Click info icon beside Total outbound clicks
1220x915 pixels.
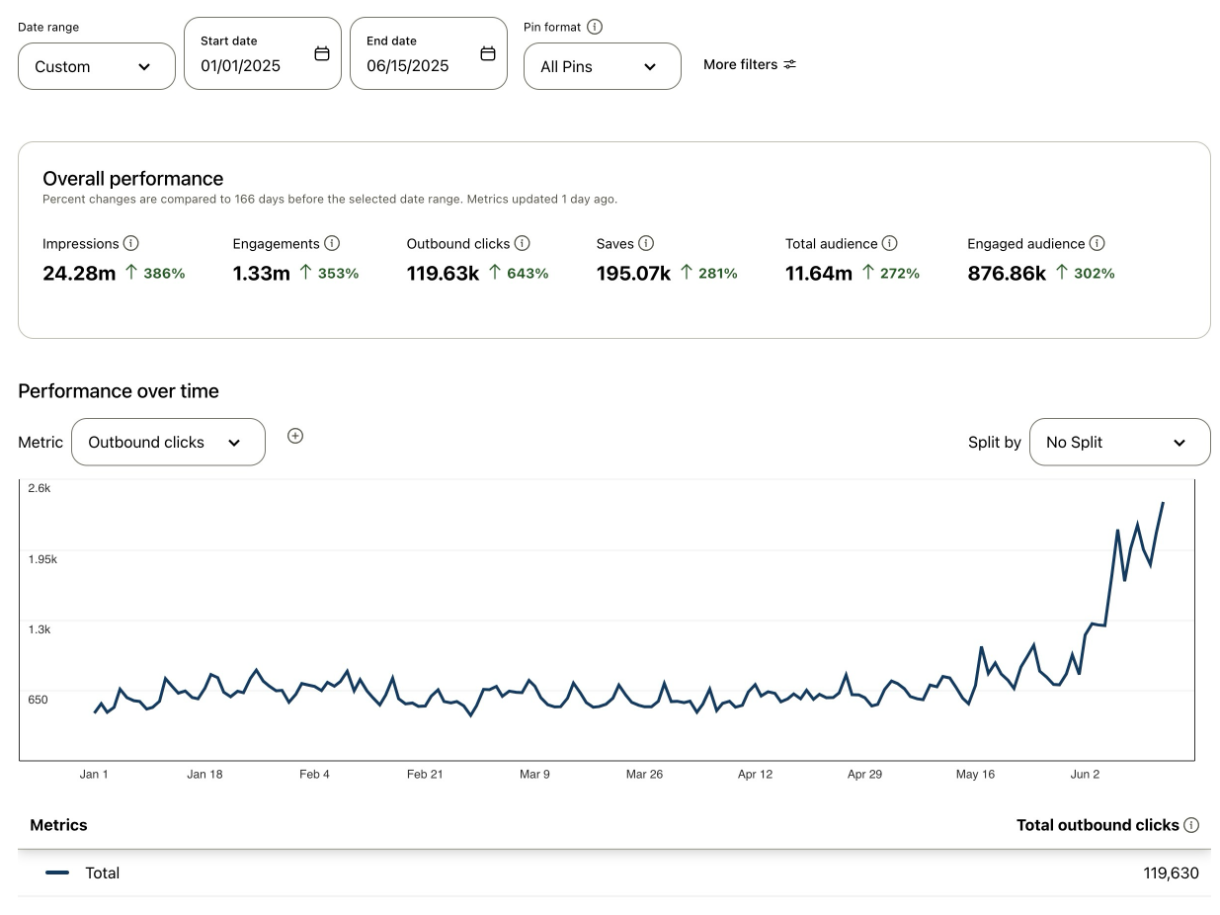[1191, 825]
